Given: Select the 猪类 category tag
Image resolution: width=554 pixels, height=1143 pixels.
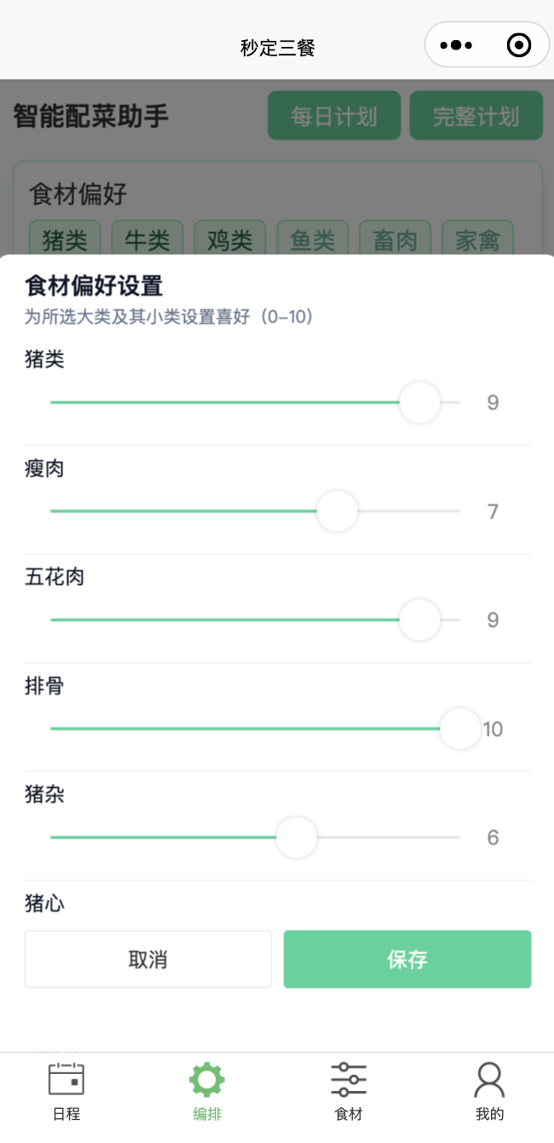Looking at the screenshot, I should 64,240.
